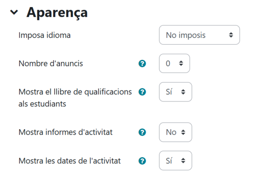This screenshot has width=264, height=177.
Task: Open help for Mostra informes d'activitat
Action: pos(142,132)
